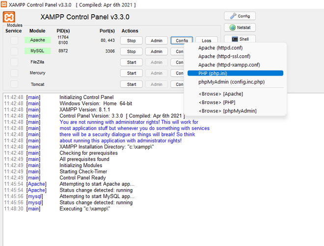Click Apache ports 80, 443
Viewport: 324px width, 246px height.
click(108, 40)
